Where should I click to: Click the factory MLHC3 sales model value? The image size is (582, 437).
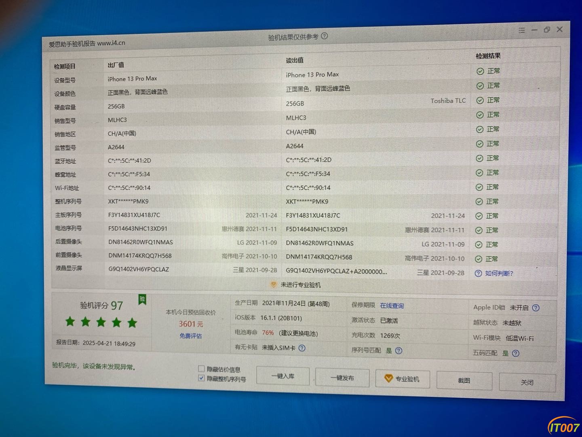pos(117,120)
